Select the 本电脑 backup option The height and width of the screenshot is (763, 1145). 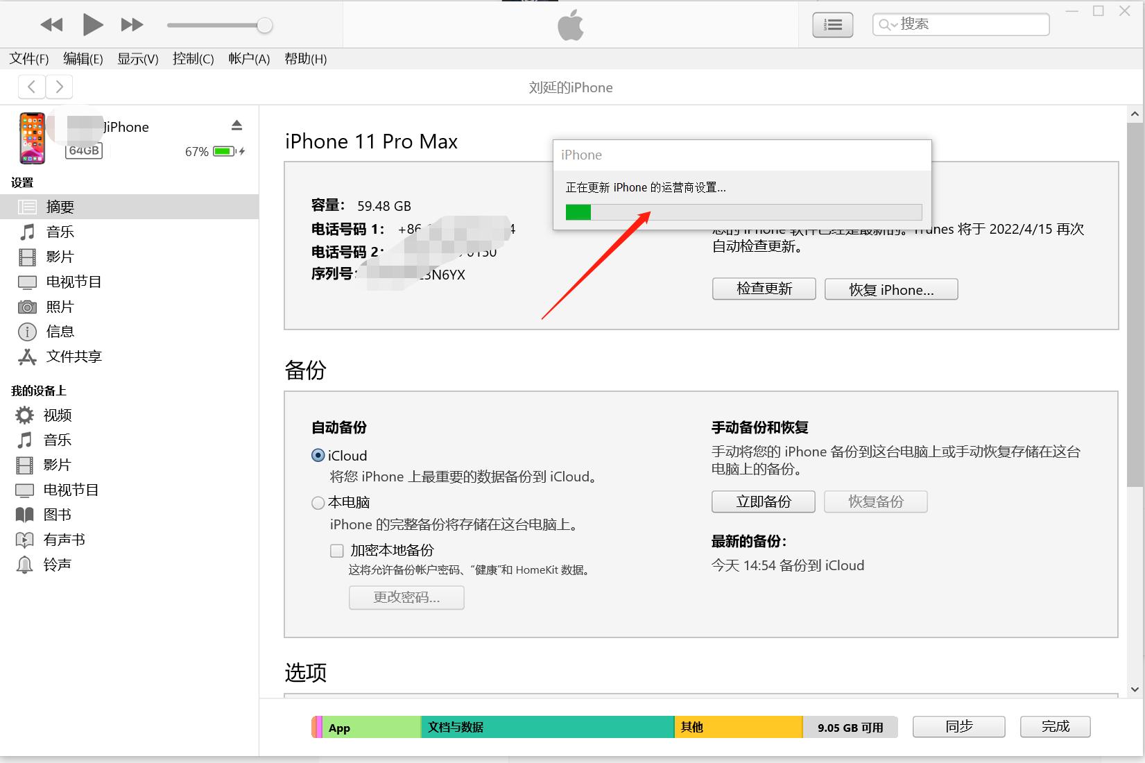(318, 502)
